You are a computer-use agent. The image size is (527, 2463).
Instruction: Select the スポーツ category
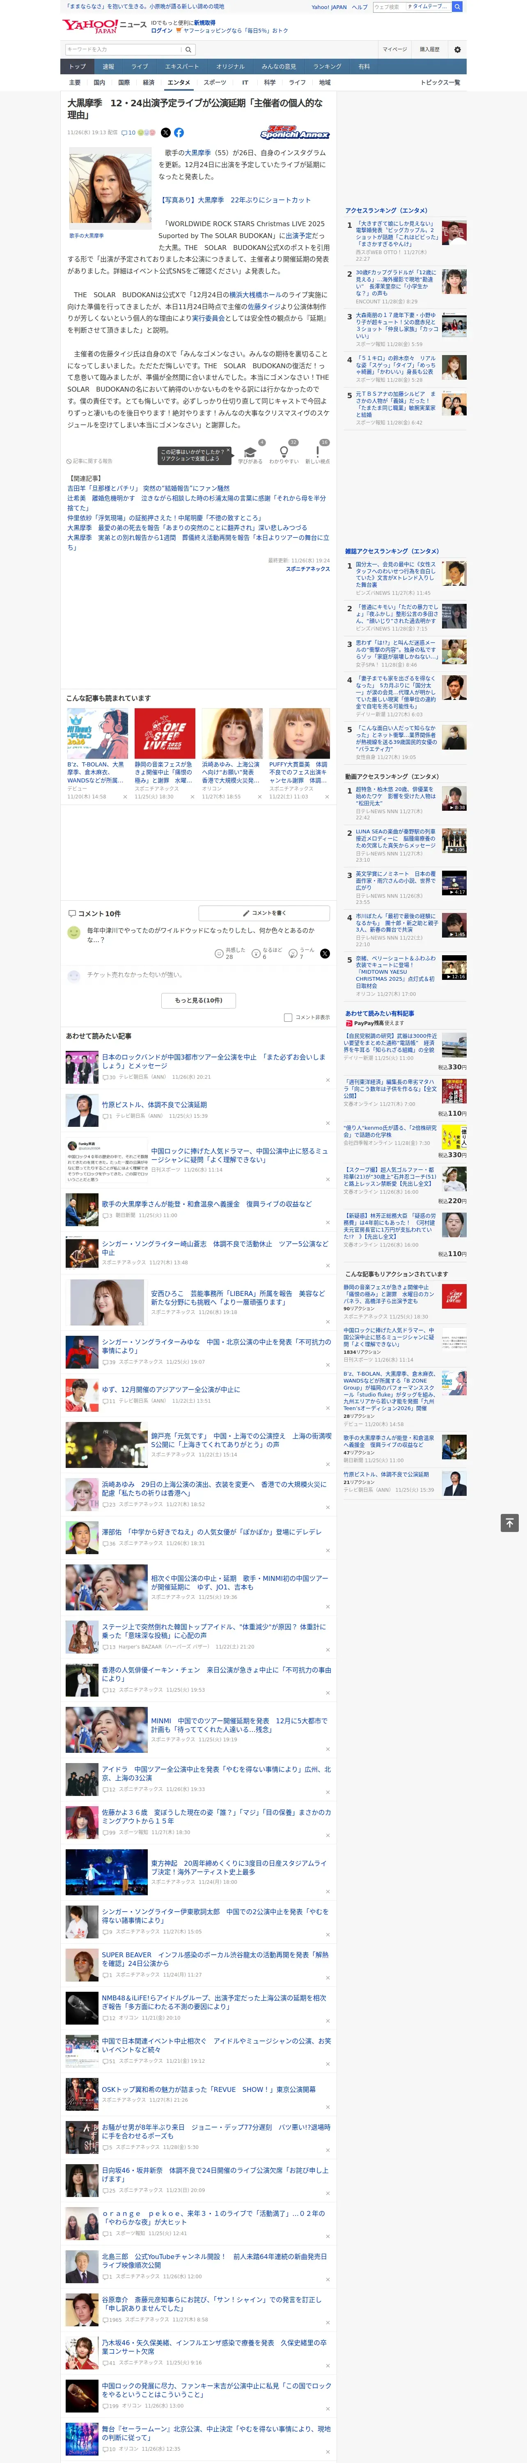(215, 83)
